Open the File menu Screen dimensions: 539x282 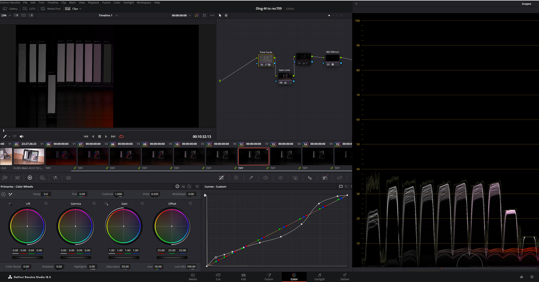tap(25, 2)
